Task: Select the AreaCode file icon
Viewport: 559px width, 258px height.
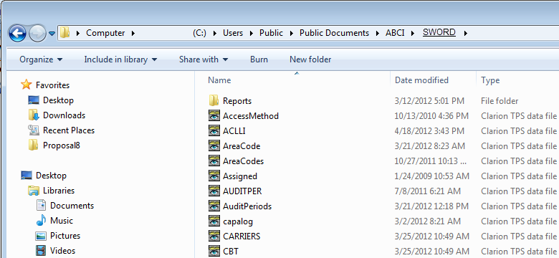Action: pos(214,145)
